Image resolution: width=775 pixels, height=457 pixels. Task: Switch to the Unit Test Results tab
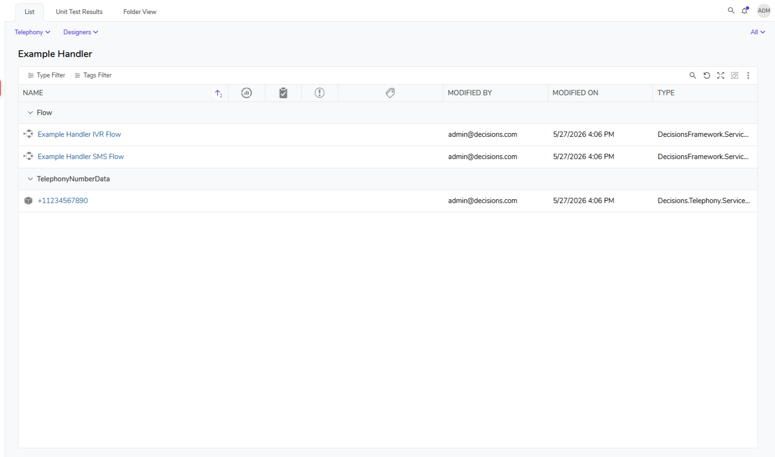click(79, 12)
